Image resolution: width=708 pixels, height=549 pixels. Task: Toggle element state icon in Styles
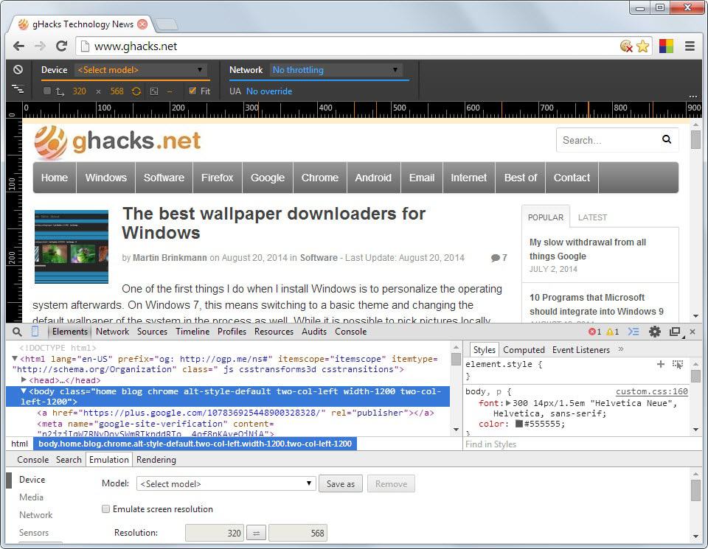pos(677,364)
